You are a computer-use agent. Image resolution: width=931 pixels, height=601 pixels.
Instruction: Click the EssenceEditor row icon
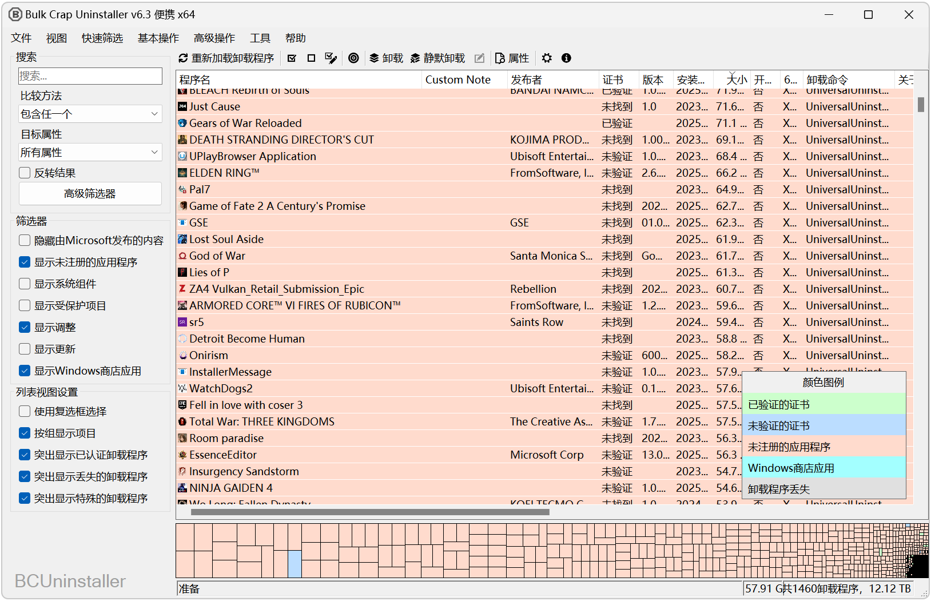point(182,455)
